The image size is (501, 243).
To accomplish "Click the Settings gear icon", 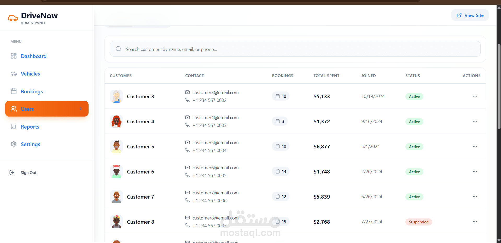I will pos(14,144).
